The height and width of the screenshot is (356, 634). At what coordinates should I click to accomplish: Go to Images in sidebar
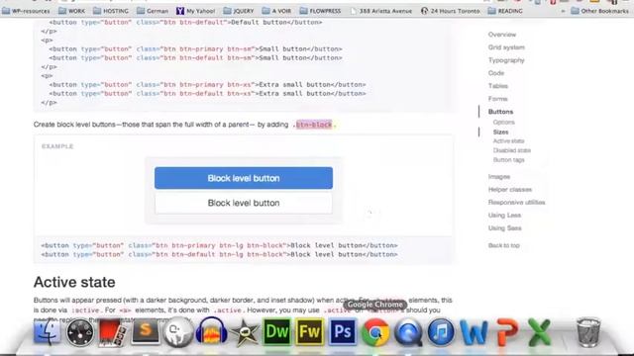point(499,177)
